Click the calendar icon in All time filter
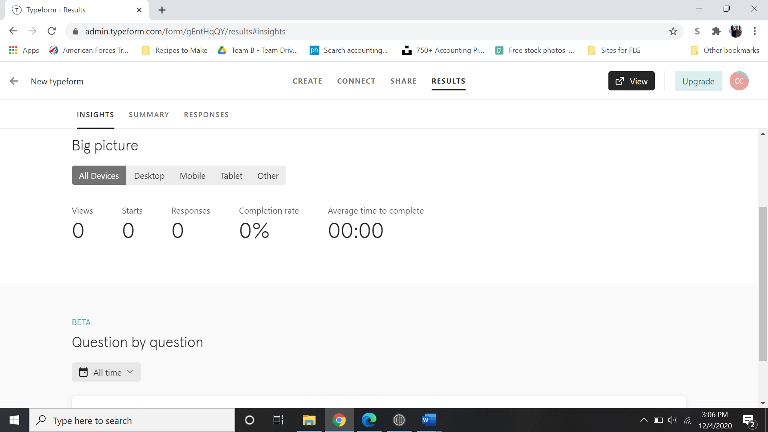This screenshot has width=768, height=432. (x=83, y=372)
